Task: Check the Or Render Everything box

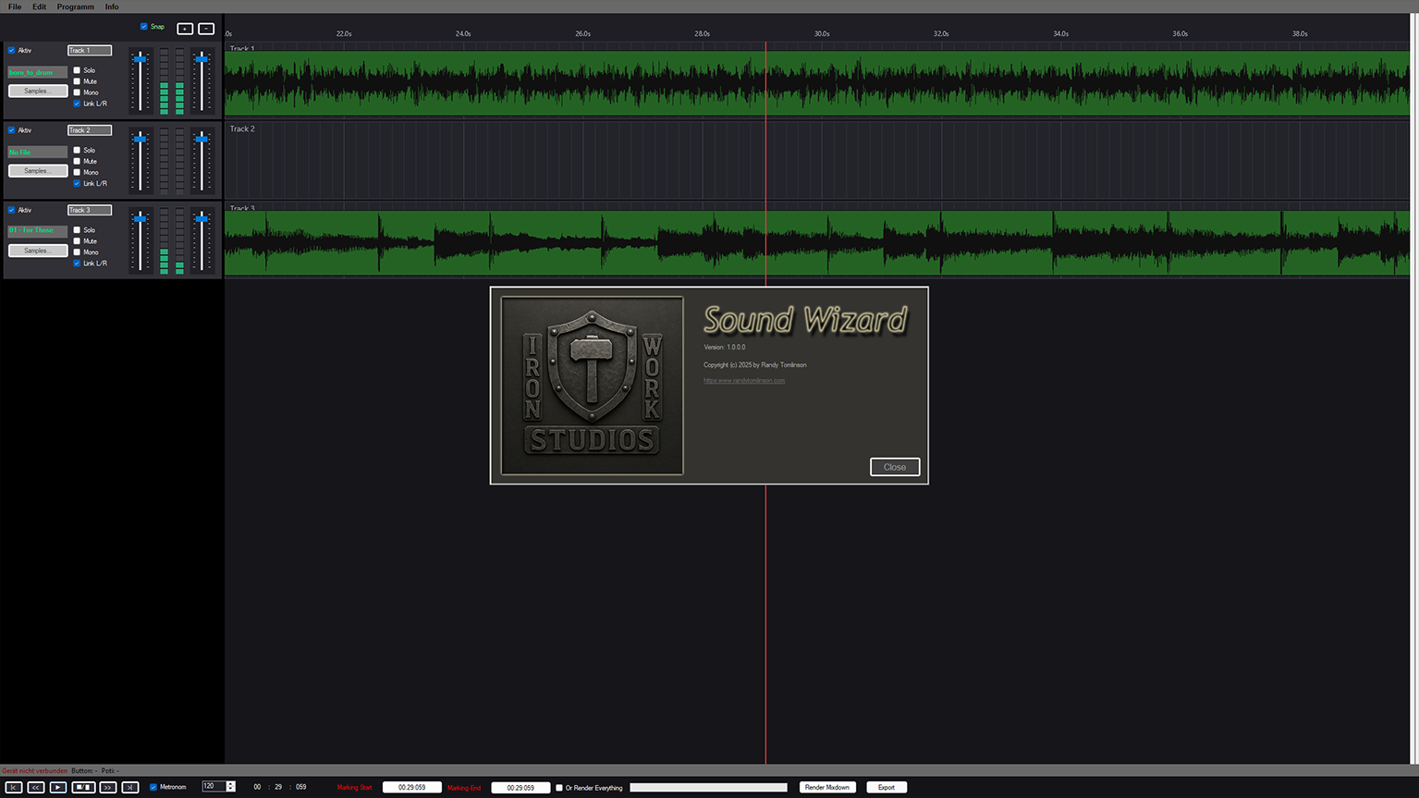Action: pos(559,788)
